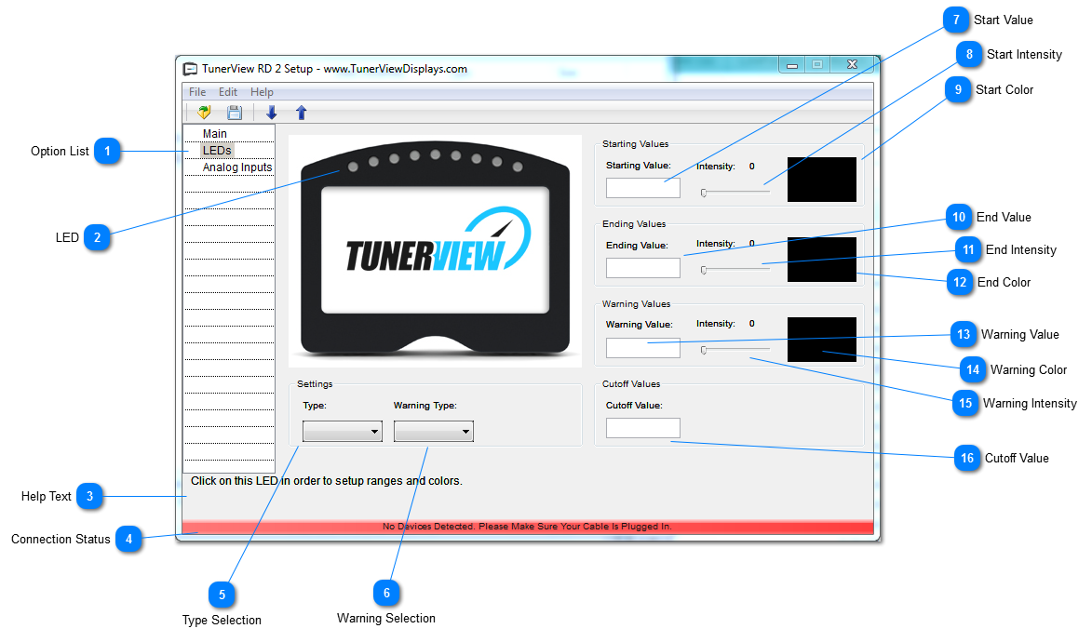The height and width of the screenshot is (642, 1092).
Task: Click the center top LED on the display
Action: pos(436,154)
